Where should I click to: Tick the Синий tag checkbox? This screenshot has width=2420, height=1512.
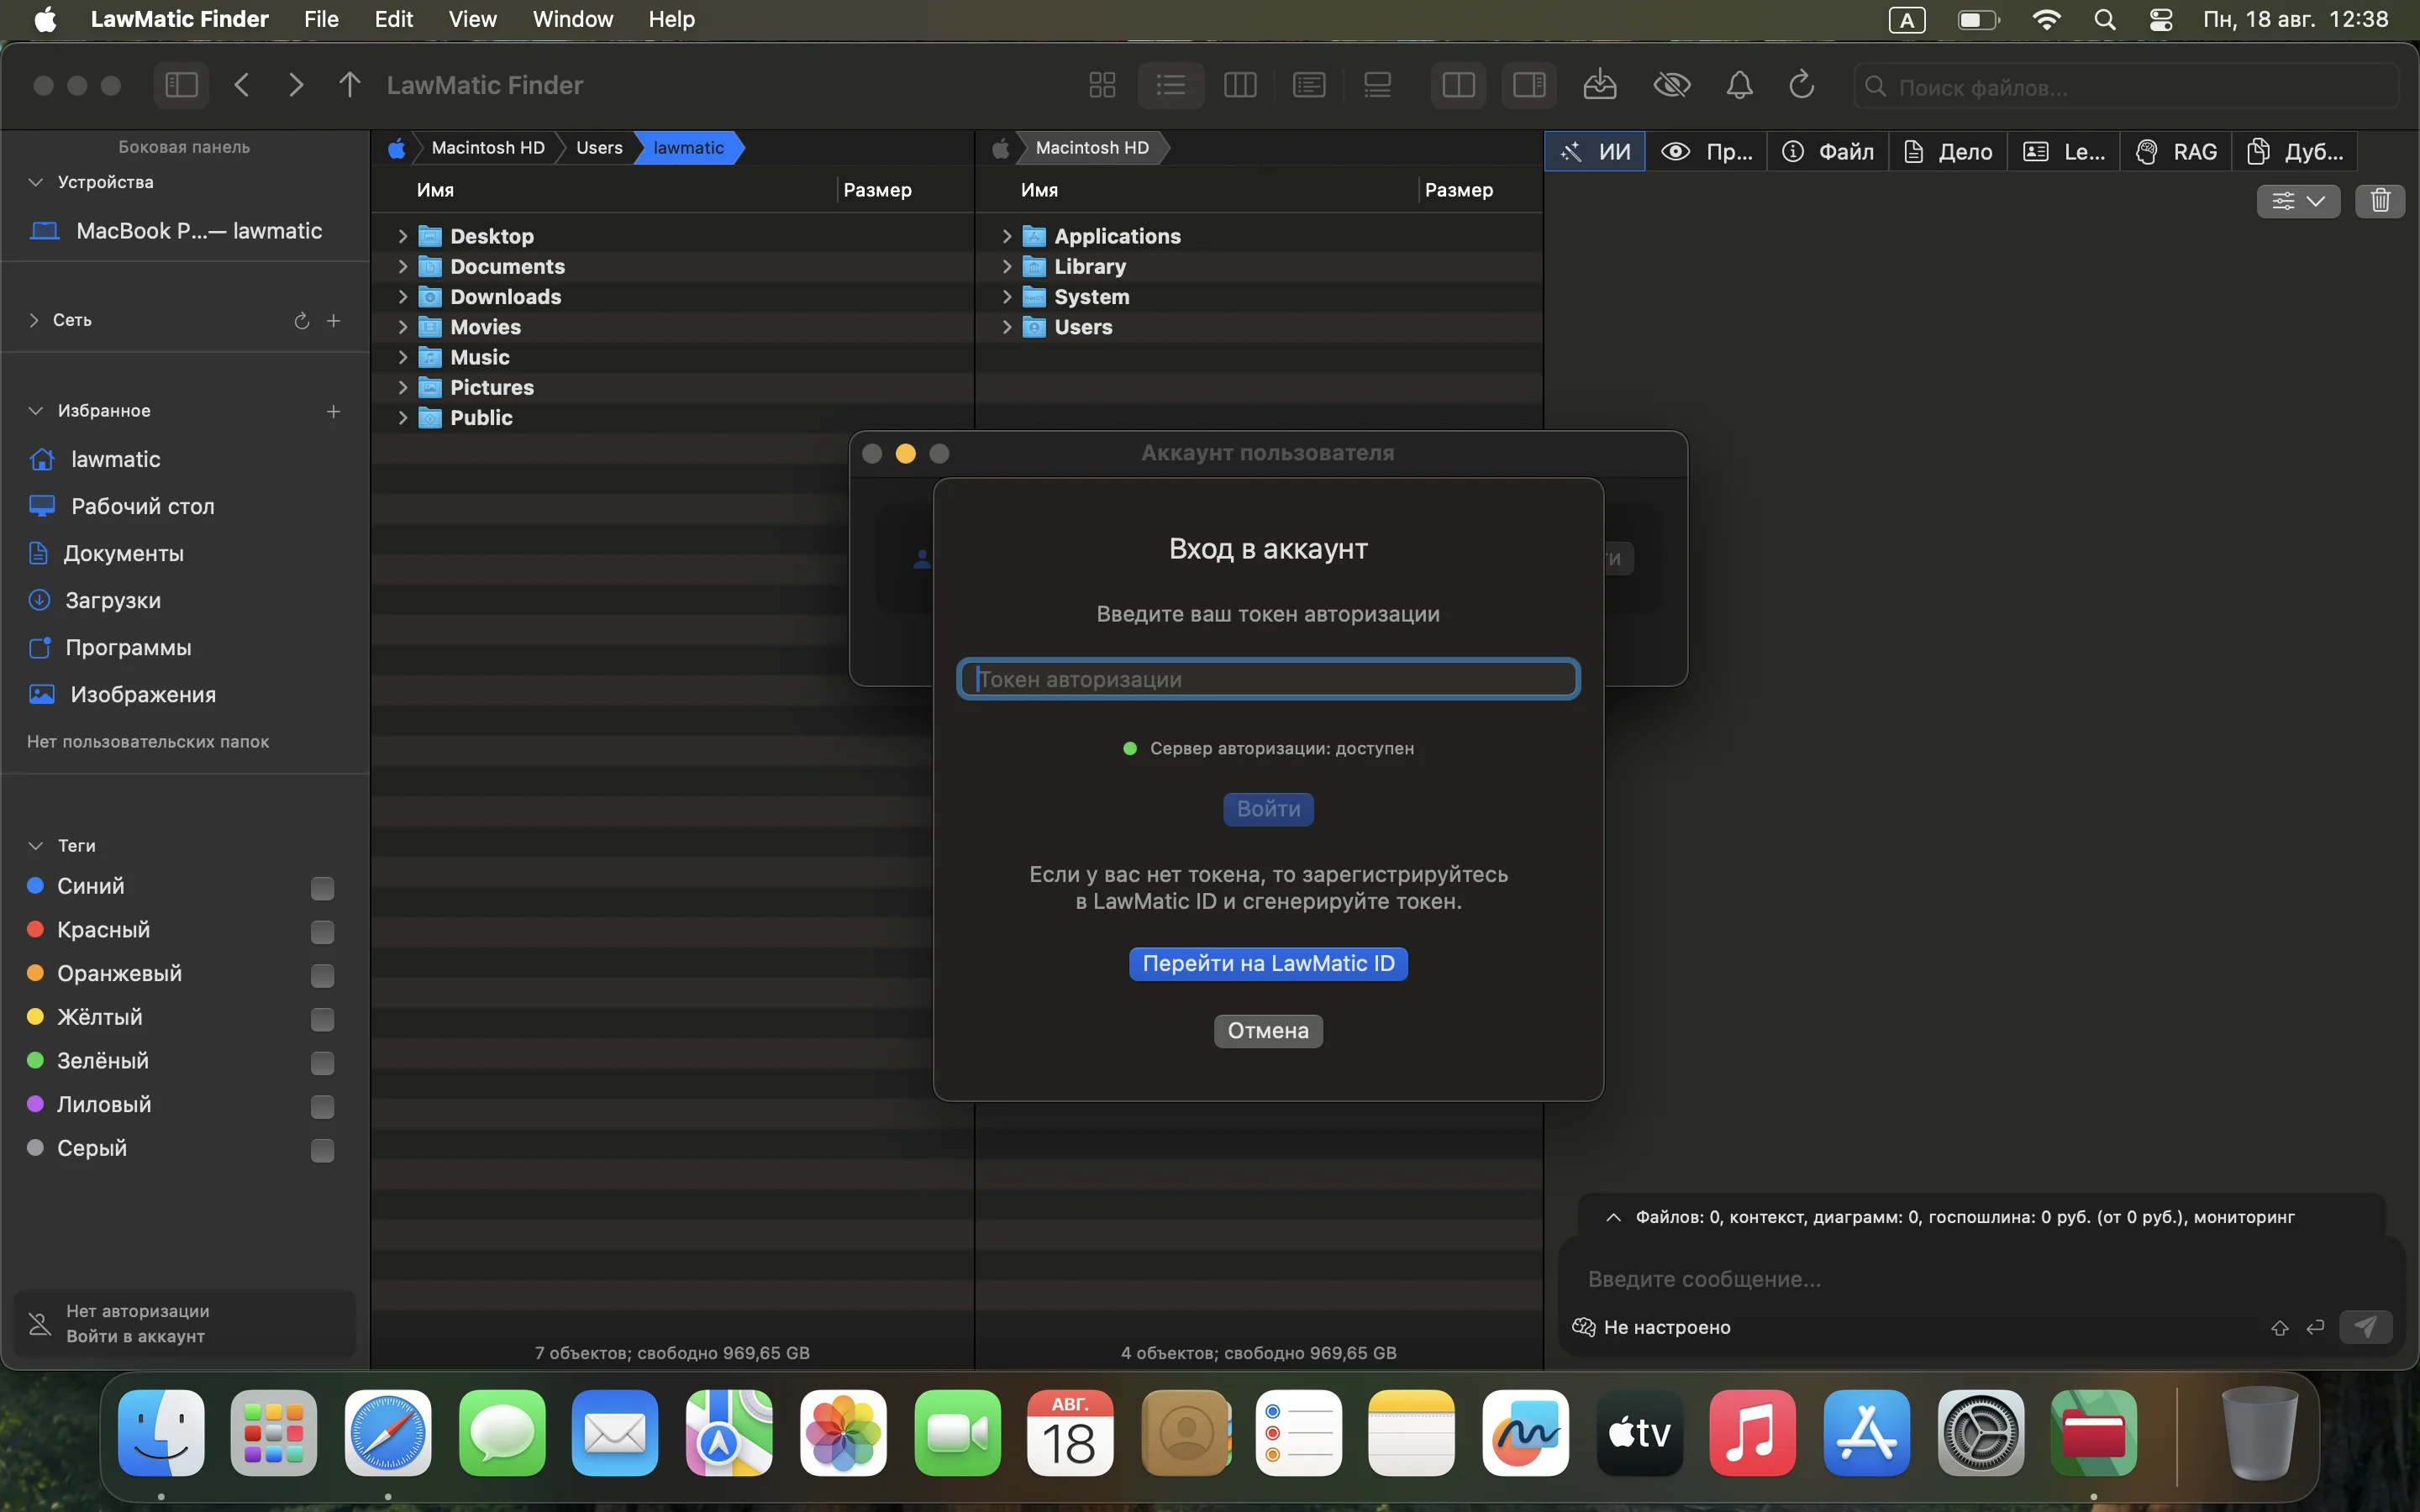(322, 888)
